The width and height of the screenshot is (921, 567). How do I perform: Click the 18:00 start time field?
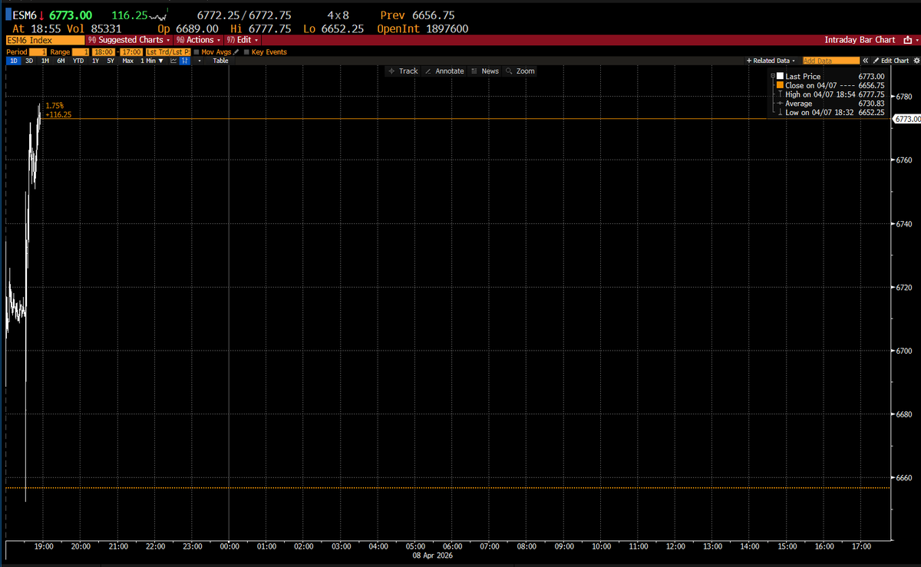coord(103,52)
